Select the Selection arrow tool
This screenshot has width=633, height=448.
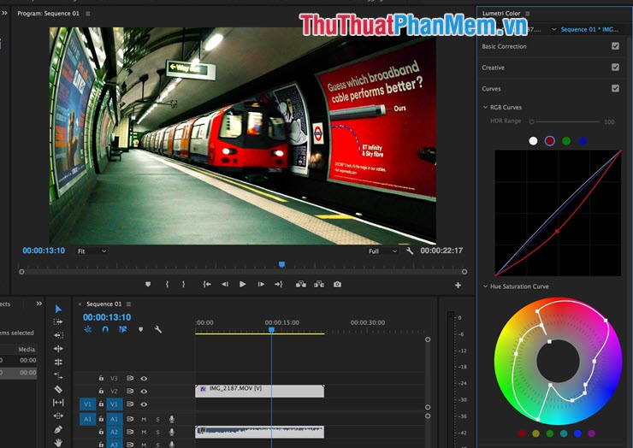tap(58, 309)
